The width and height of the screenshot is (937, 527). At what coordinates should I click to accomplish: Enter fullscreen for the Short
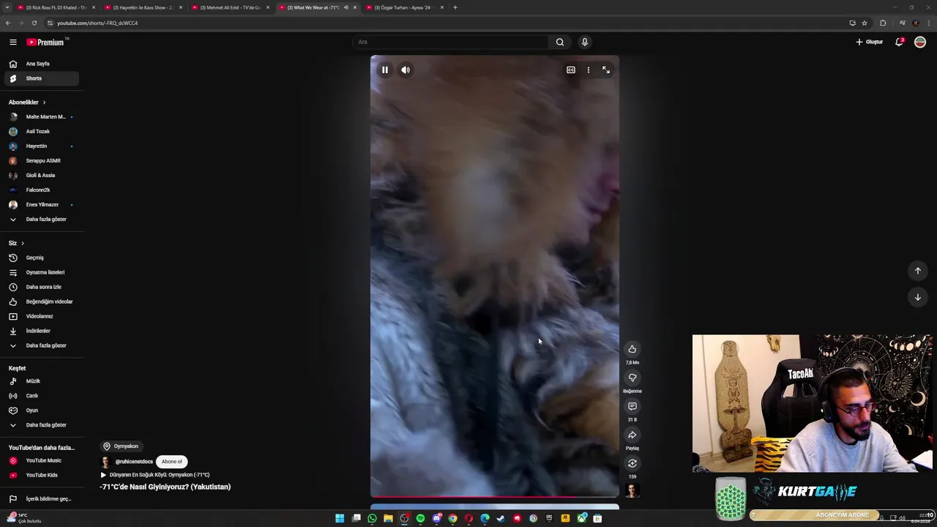(x=606, y=70)
